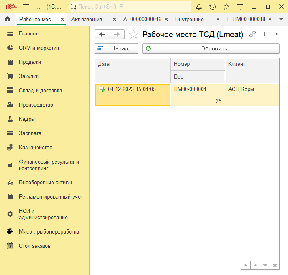Open favorites star in title bar
Image resolution: width=288 pixels, height=275 pixels.
(x=226, y=7)
